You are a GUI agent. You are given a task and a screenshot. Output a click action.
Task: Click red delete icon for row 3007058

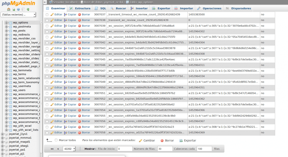pyautogui.click(x=80, y=133)
